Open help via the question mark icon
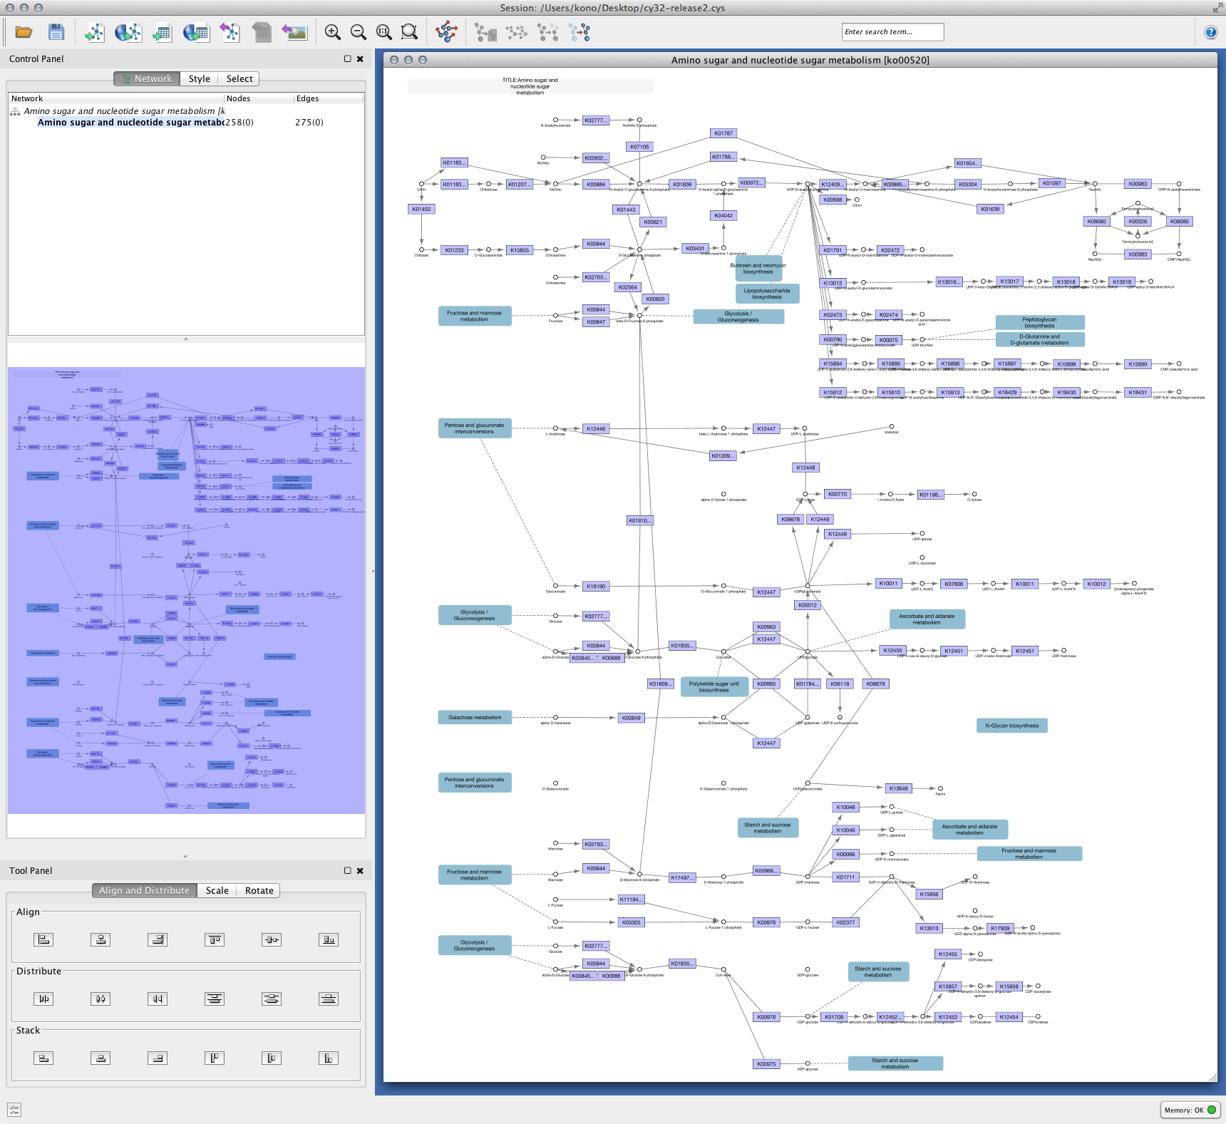1226x1124 pixels. (1210, 32)
